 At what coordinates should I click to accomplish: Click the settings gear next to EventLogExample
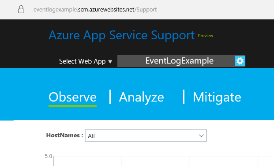[240, 61]
